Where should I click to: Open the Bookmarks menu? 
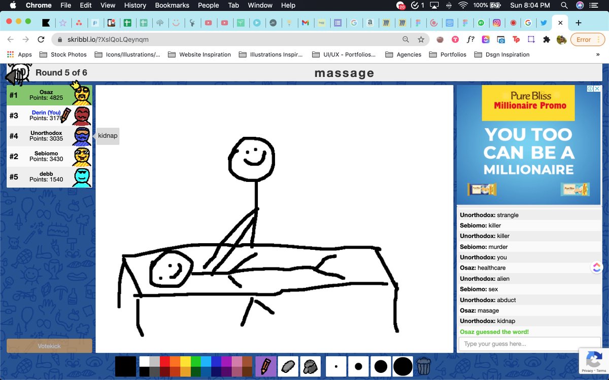pos(172,6)
